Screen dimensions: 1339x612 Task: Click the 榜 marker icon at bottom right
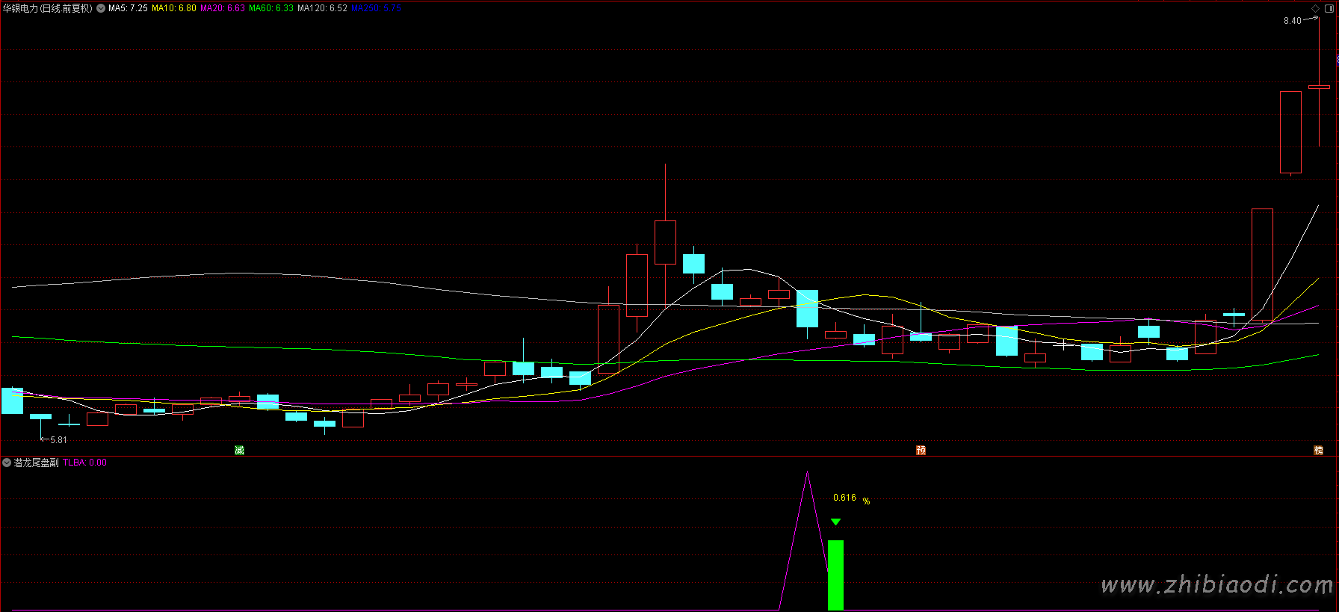click(1318, 450)
